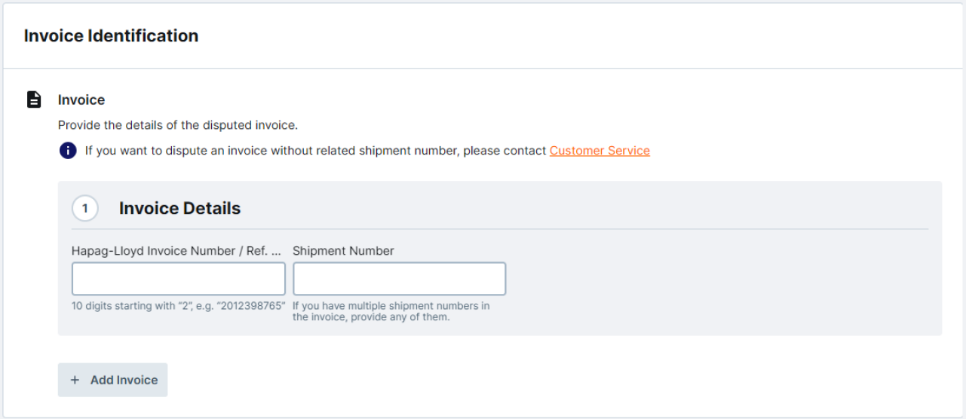Viewport: 966px width, 419px height.
Task: Click the document icon beside Invoice
Action: [x=34, y=99]
